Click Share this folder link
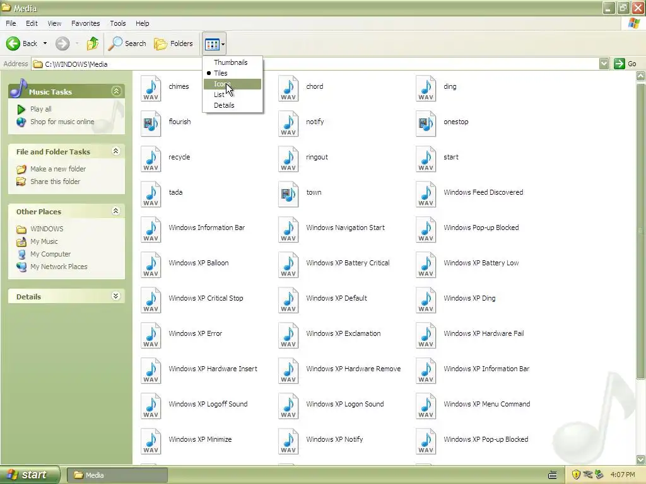The width and height of the screenshot is (646, 484). pos(56,181)
